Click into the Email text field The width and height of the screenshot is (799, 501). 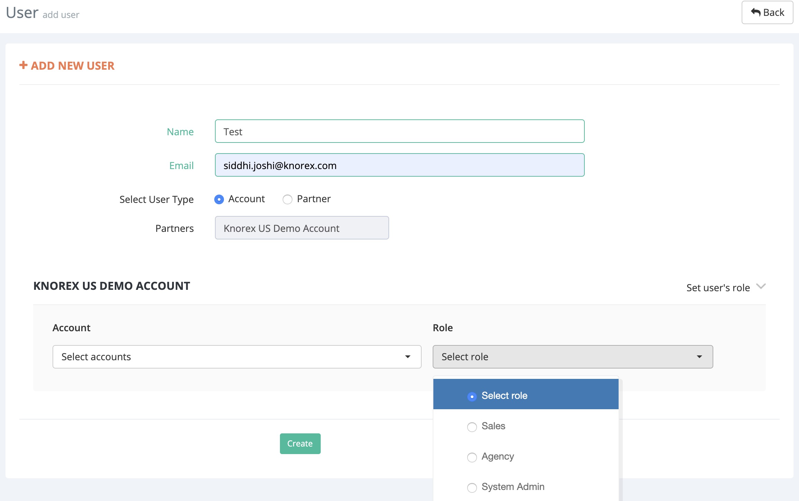(399, 165)
